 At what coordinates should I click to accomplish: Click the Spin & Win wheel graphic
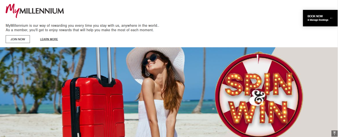pyautogui.click(x=259, y=95)
